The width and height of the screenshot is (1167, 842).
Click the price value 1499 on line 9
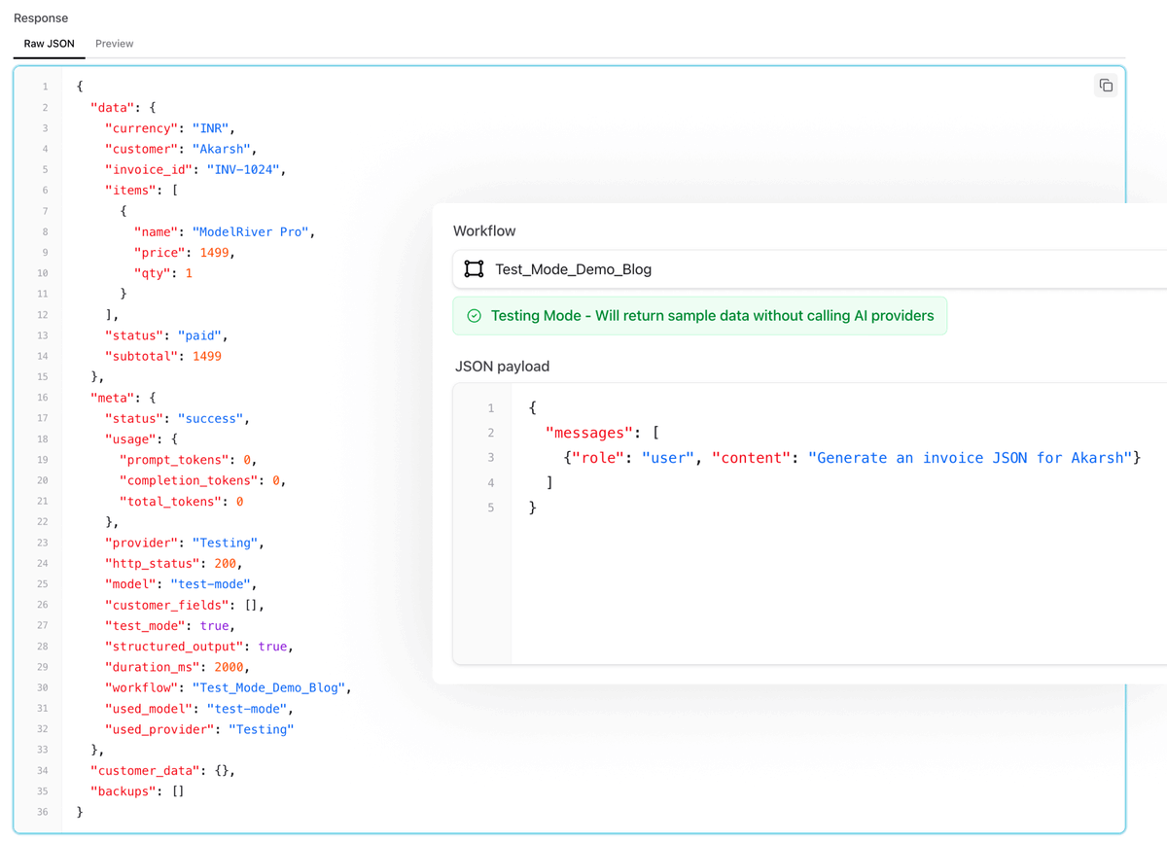point(214,252)
